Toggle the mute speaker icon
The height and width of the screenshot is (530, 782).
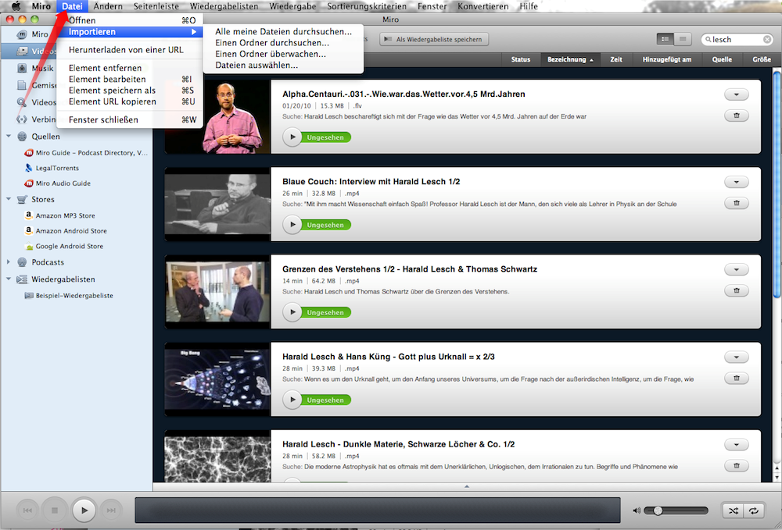(x=636, y=510)
